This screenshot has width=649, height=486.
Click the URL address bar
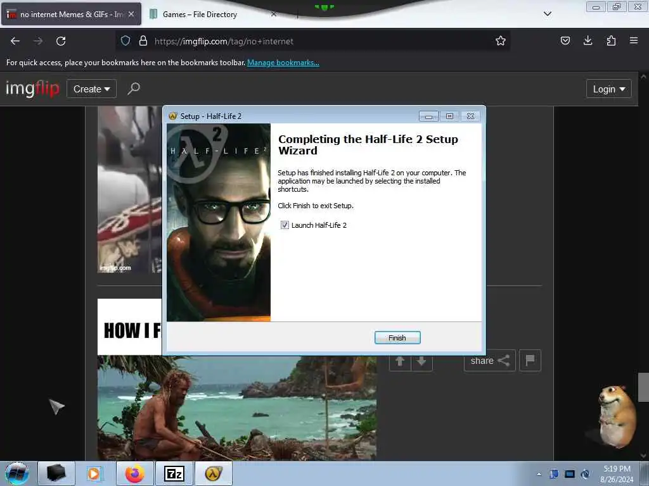pyautogui.click(x=312, y=41)
